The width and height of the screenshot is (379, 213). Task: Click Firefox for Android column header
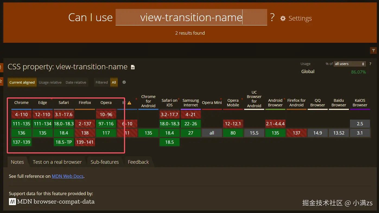click(x=297, y=103)
